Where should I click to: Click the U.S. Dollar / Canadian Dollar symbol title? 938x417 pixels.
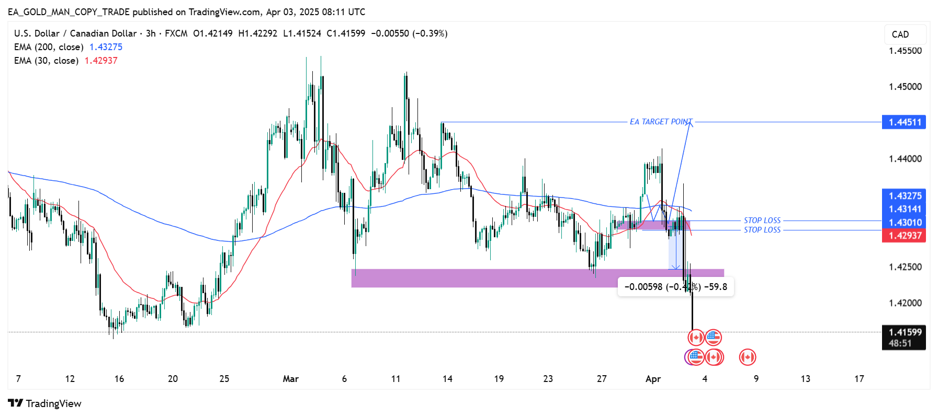(x=75, y=33)
